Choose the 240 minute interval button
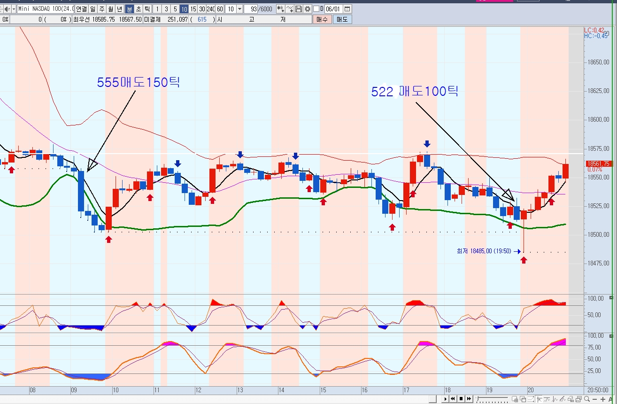This screenshot has height=404, width=617. (x=211, y=9)
